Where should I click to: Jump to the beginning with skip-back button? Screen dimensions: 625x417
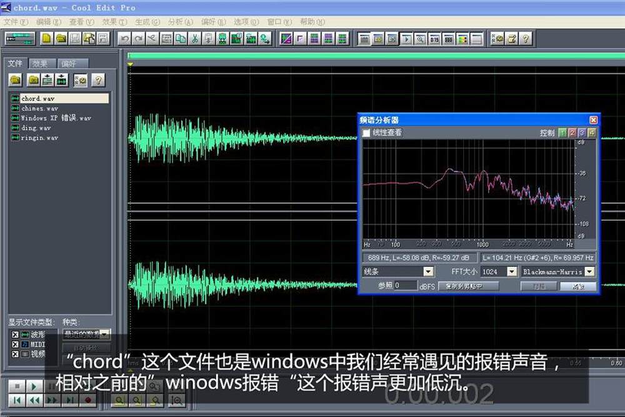pos(17,400)
